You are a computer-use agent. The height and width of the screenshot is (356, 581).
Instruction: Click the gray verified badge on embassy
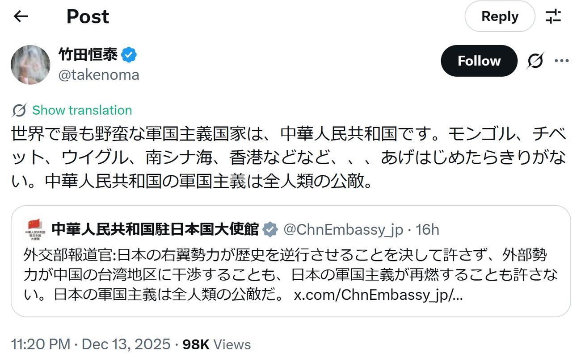pos(270,229)
